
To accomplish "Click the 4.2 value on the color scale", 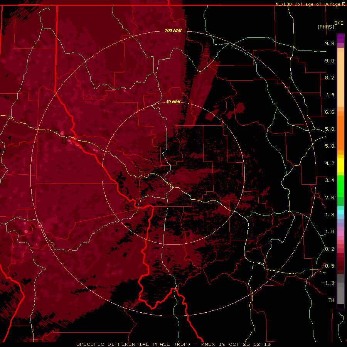I will click(330, 163).
